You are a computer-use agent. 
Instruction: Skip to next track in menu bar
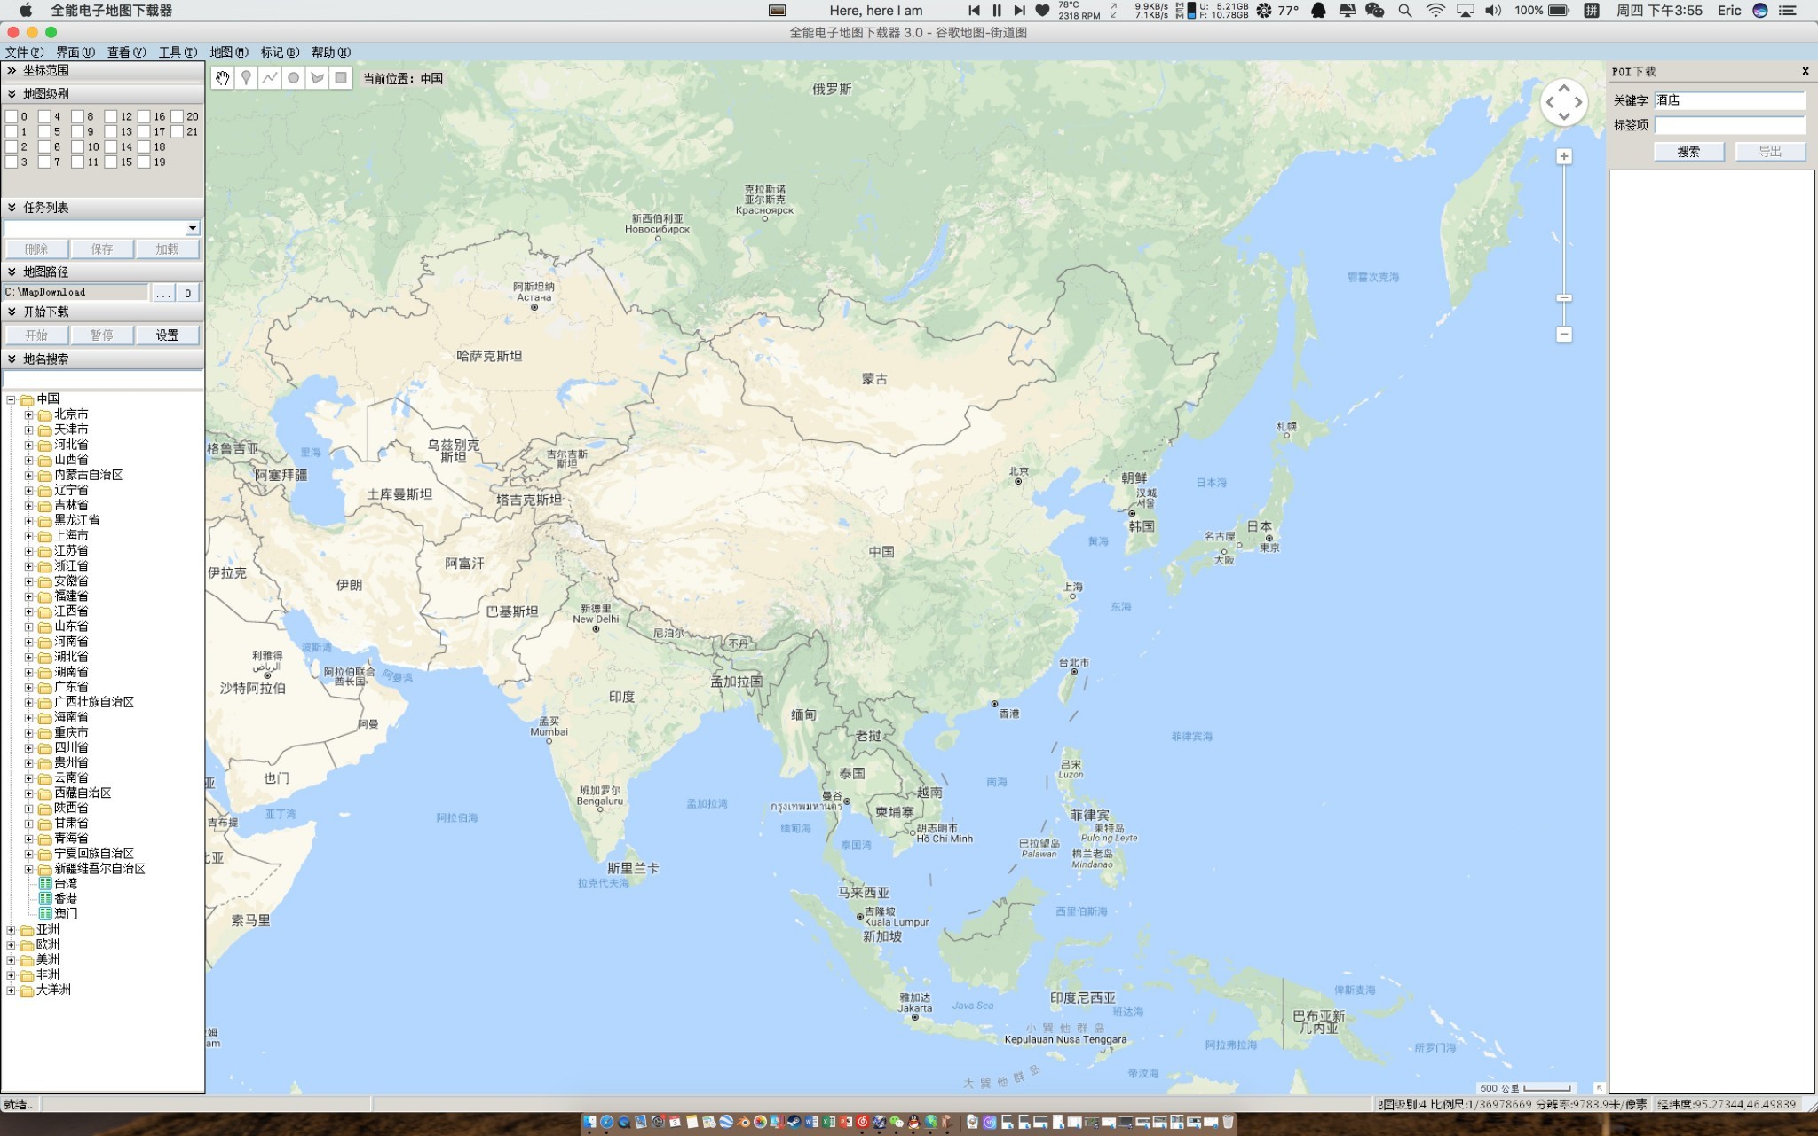(x=1019, y=11)
